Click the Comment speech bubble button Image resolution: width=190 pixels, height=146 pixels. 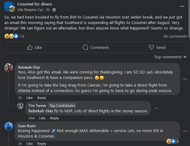tap(96, 47)
